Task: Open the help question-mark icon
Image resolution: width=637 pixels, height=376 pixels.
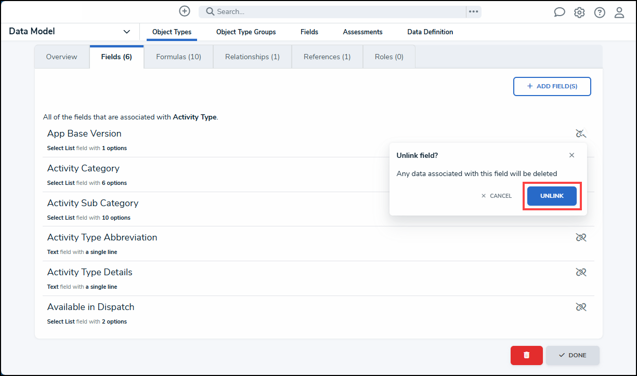Action: [x=600, y=12]
